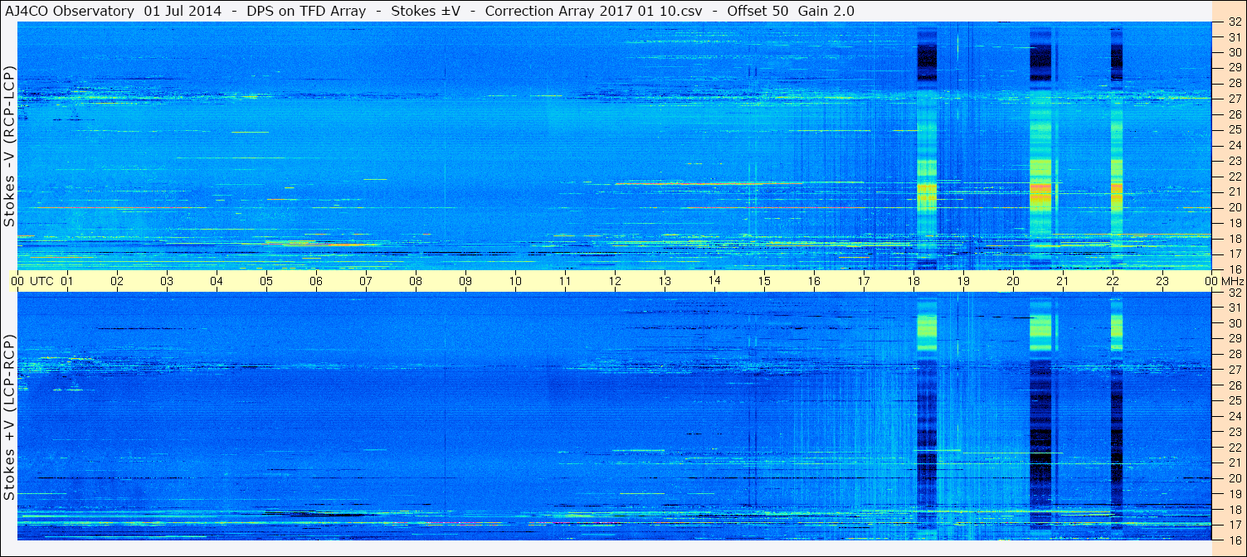Click the 23 MHz label on Stokes +V scale

(x=1235, y=432)
